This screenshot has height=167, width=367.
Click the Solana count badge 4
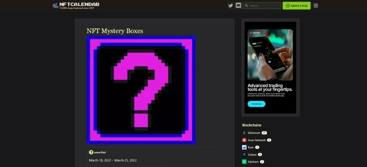[x=260, y=155]
